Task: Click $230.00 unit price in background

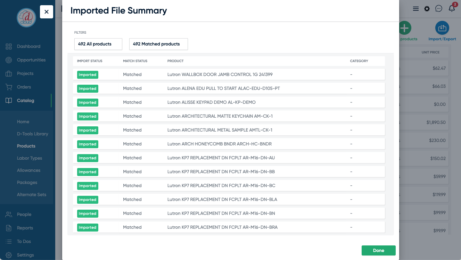Action: click(x=438, y=141)
